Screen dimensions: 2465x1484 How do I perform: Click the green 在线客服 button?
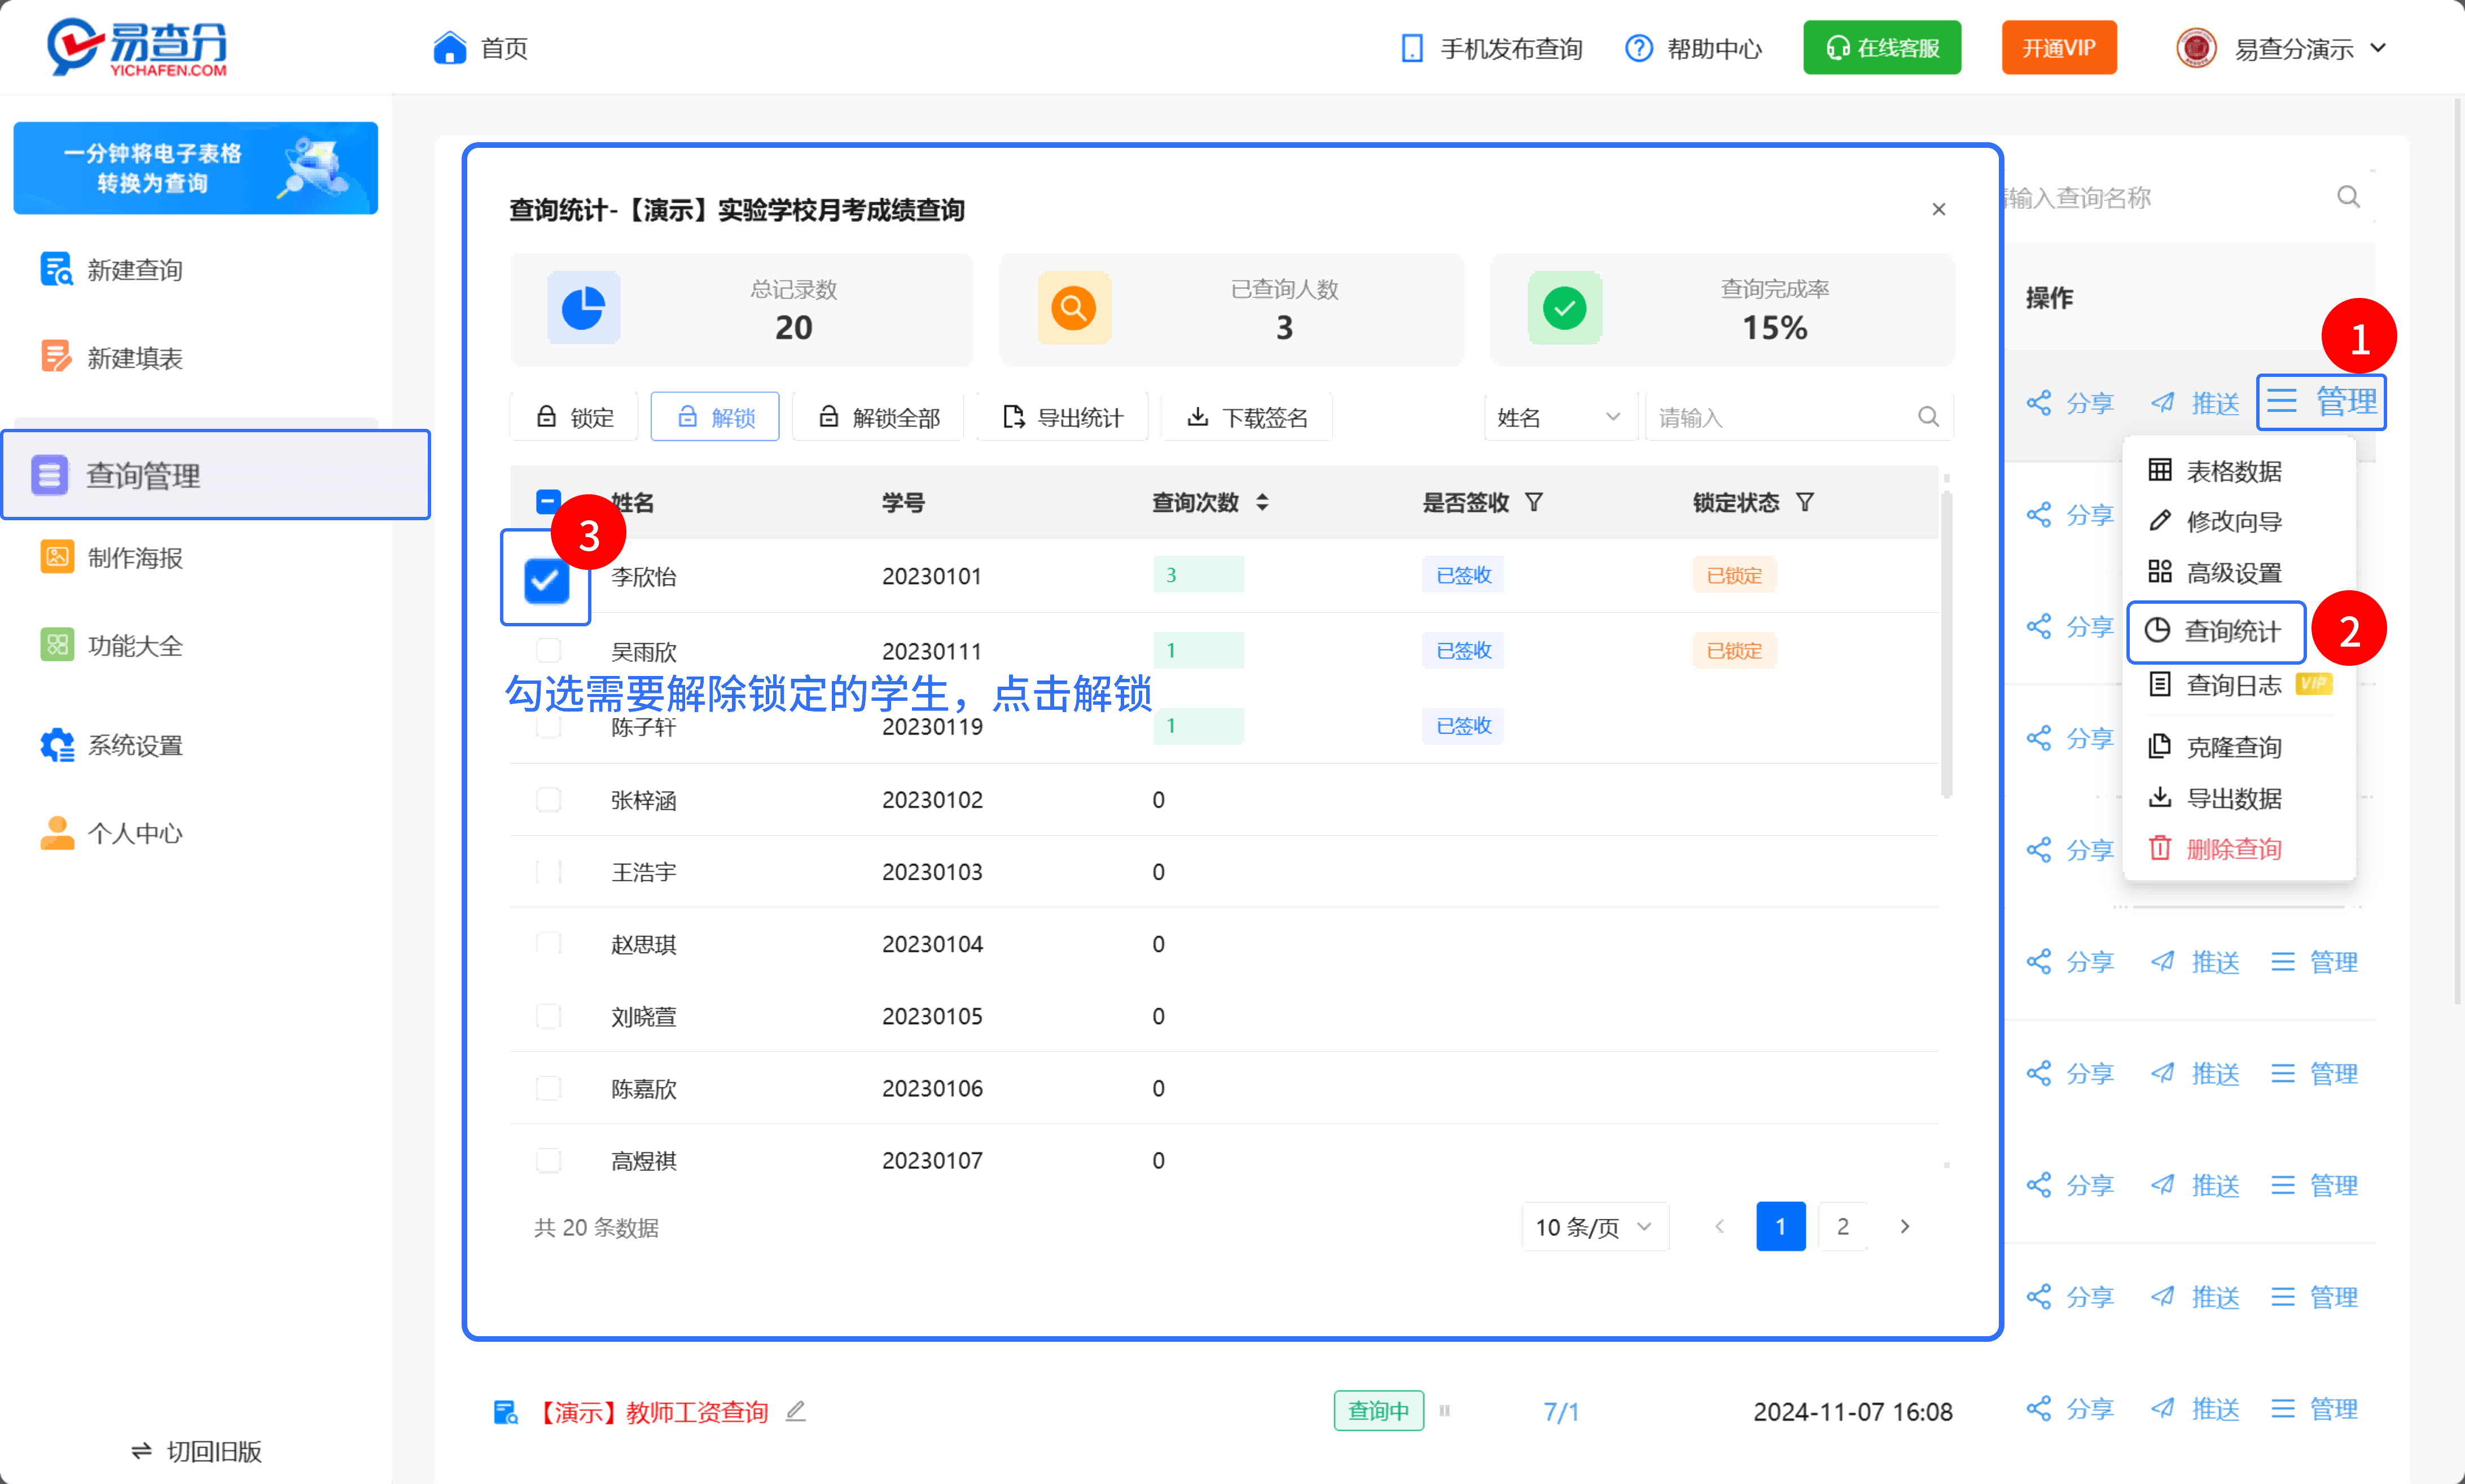[1882, 47]
